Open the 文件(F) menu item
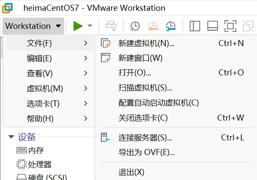The height and width of the screenshot is (180, 257). [50, 43]
